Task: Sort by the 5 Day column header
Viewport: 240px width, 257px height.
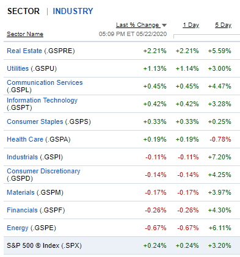Action: click(x=223, y=25)
